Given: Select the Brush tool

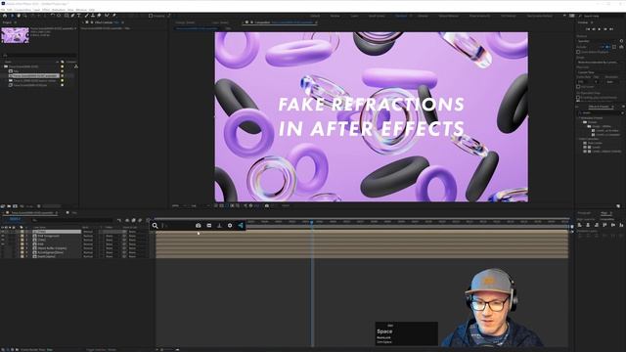Looking at the screenshot, I should 86,16.
